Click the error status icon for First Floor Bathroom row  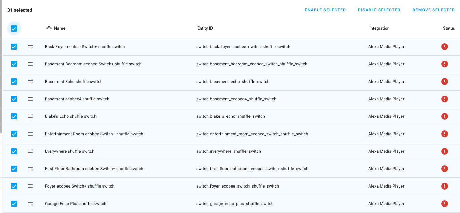coord(445,168)
